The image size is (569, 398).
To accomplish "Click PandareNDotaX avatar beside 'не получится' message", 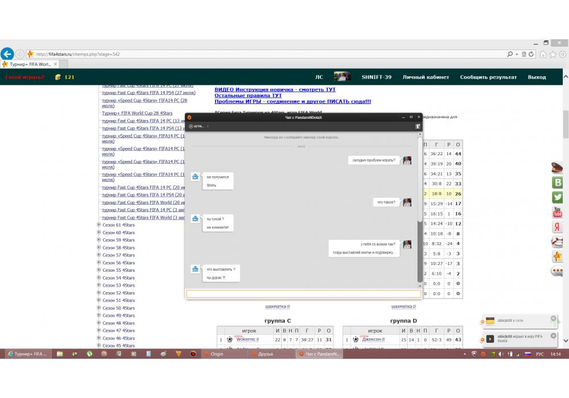I will pyautogui.click(x=195, y=176).
